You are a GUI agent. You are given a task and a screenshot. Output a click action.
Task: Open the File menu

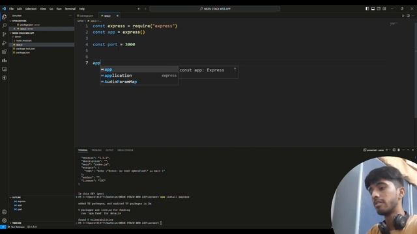coord(12,8)
